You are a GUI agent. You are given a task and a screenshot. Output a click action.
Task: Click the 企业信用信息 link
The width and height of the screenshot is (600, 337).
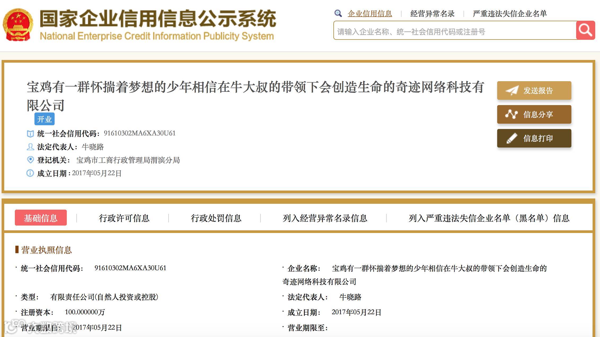(370, 14)
